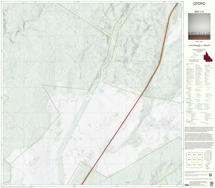This screenshot has width=215, height=188.
Task: Click the folded map booklet diagram
Action: (x=208, y=165)
